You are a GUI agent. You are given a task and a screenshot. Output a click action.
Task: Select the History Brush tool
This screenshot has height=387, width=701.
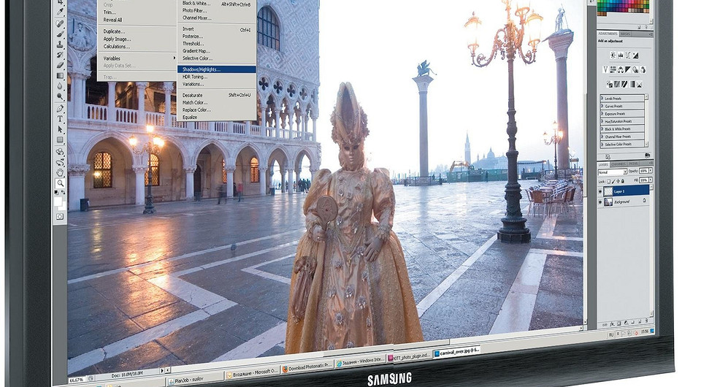click(60, 55)
